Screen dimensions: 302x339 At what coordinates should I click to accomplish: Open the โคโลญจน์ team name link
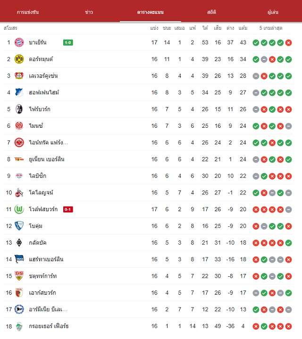click(x=41, y=192)
